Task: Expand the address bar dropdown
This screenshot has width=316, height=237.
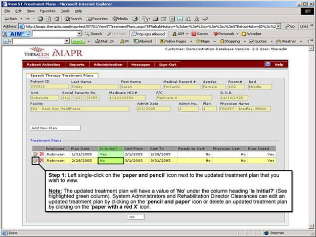Action: (x=278, y=26)
